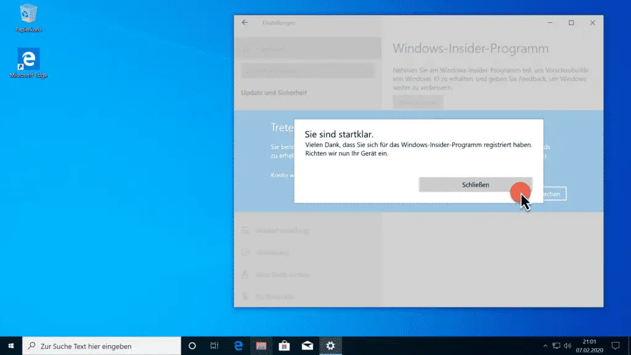Open Mein Gerät suchen in the sidebar

308,275
